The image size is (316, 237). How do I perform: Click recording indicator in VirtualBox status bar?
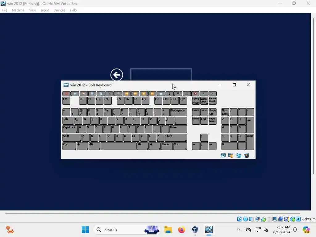pos(281,219)
